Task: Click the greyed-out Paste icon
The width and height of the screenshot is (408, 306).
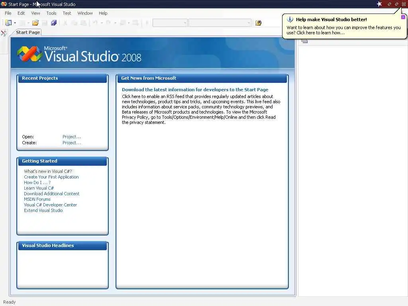Action: click(x=84, y=23)
